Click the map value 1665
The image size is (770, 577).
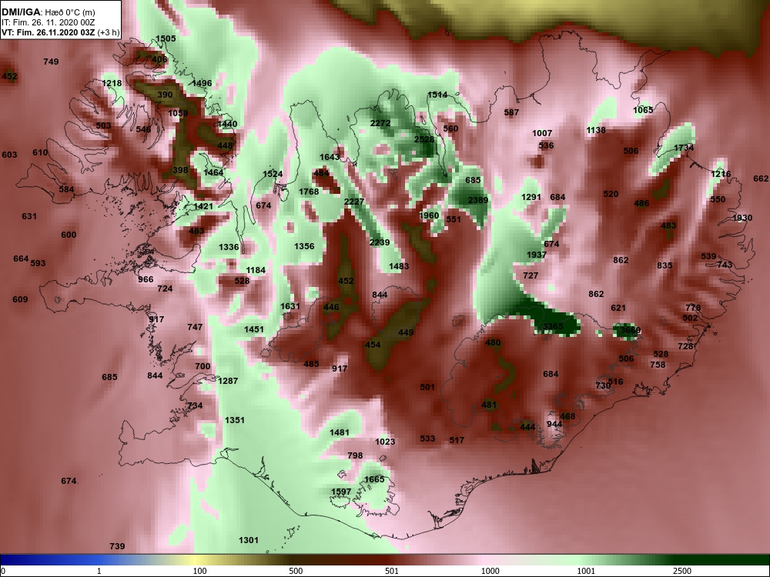[x=374, y=480]
